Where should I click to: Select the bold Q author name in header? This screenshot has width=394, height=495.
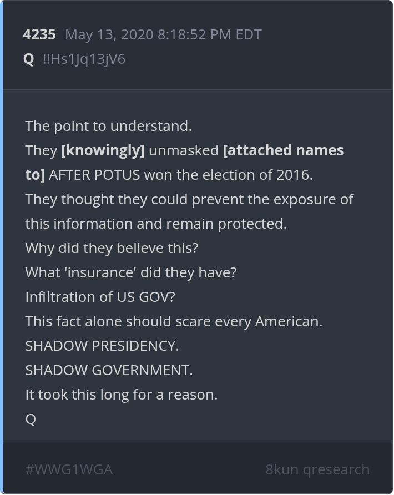29,59
